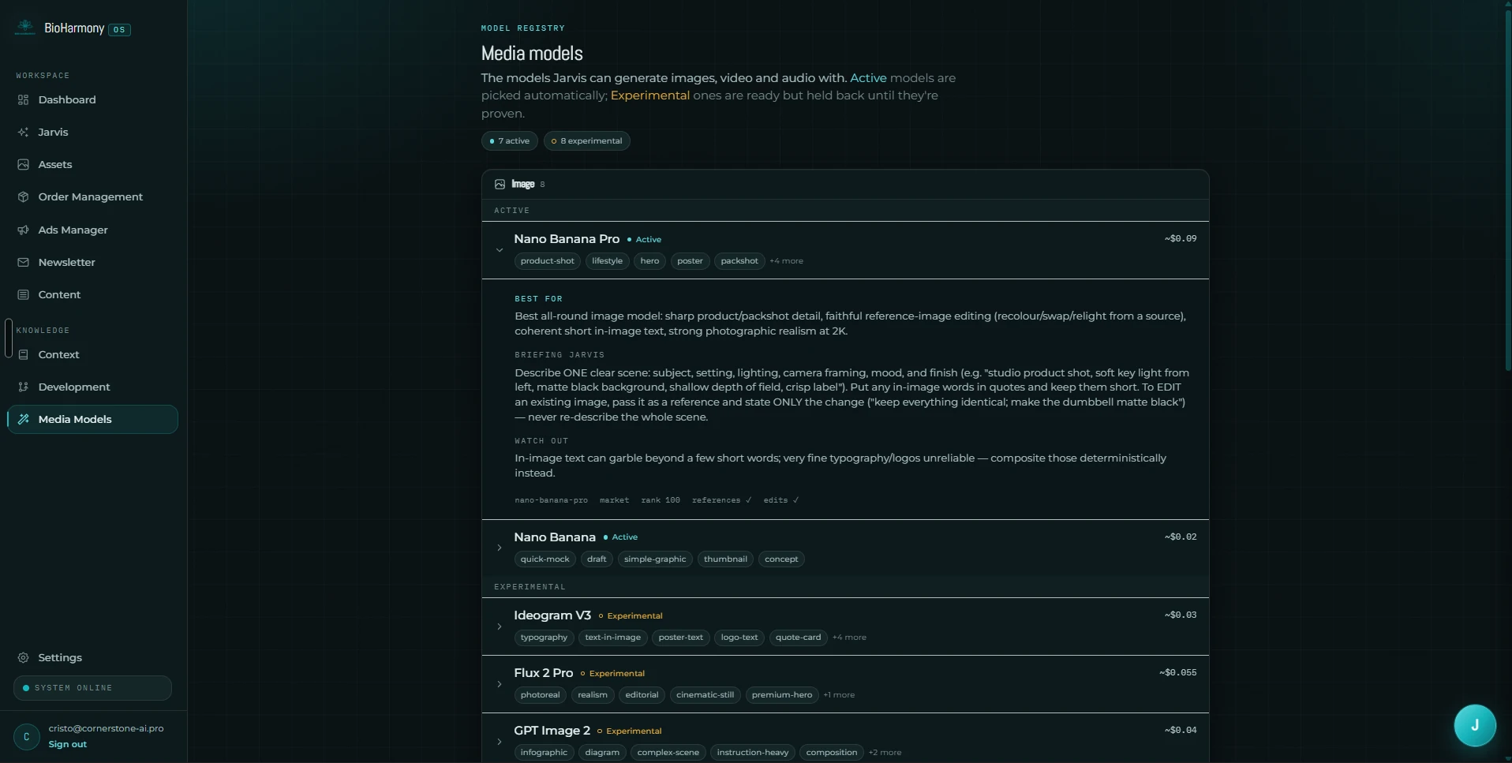Open the Context knowledge page
1512x763 pixels.
pyautogui.click(x=92, y=355)
